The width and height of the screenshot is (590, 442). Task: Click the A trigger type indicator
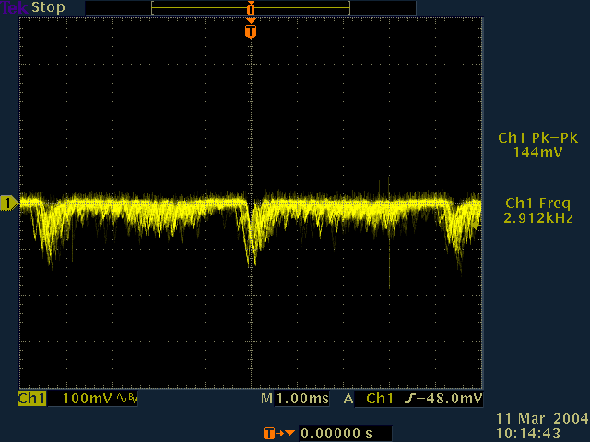[x=348, y=400]
